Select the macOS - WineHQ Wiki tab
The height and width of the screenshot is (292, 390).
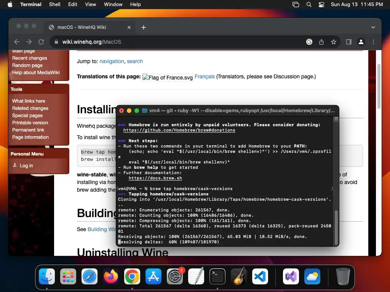pos(90,27)
